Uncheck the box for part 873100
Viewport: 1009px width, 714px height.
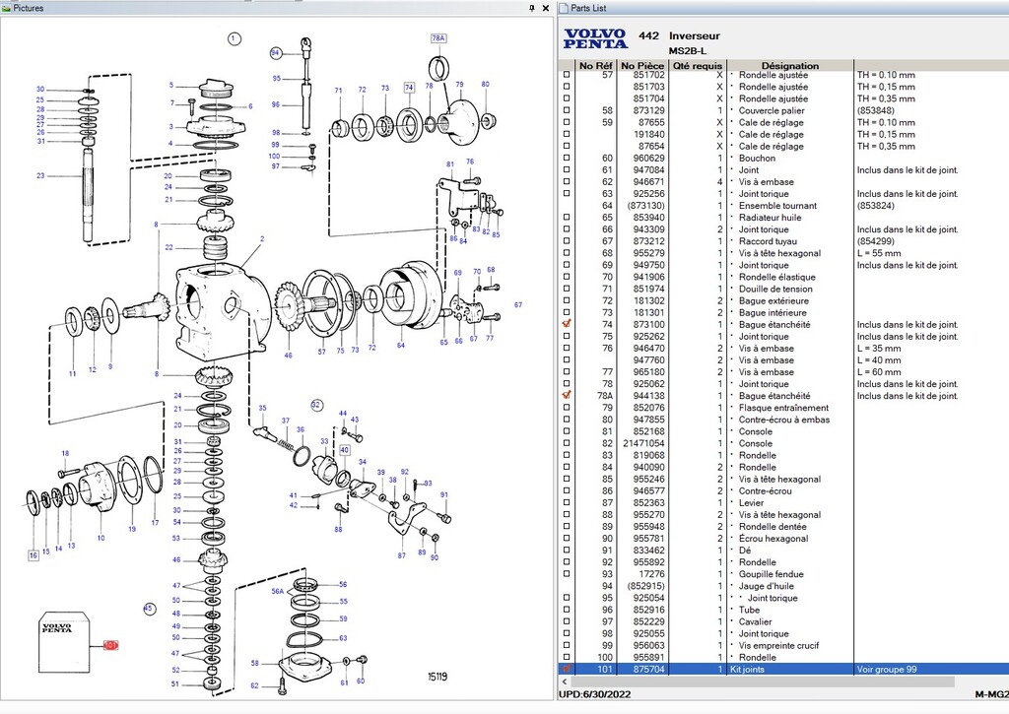(567, 324)
